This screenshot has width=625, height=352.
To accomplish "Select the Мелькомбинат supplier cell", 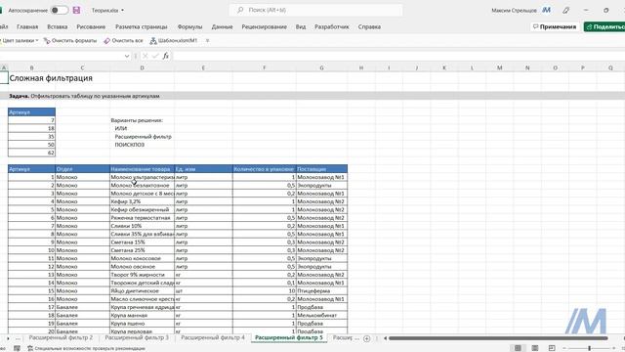I will point(321,315).
